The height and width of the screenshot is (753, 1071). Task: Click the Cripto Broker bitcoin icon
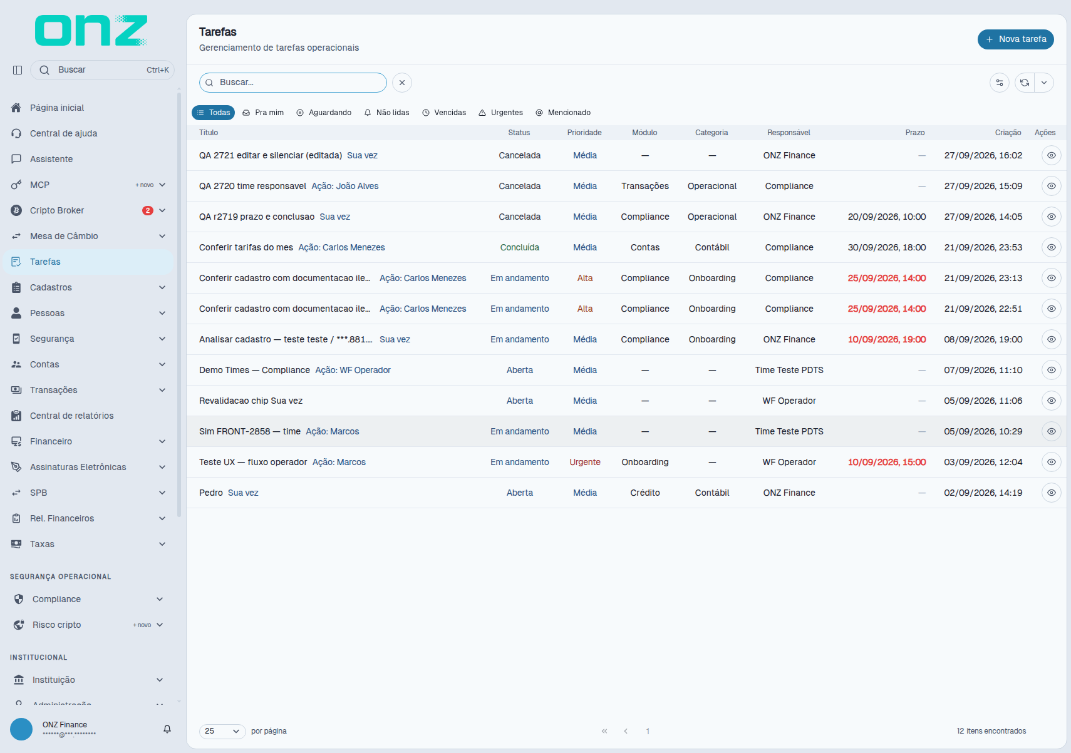[x=16, y=210]
